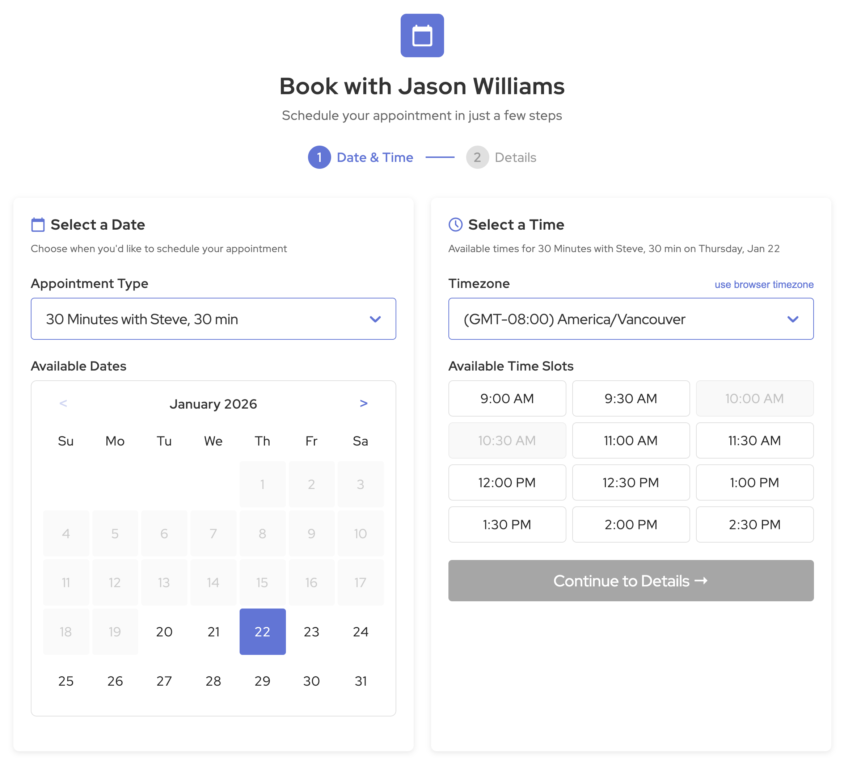This screenshot has width=844, height=765.
Task: Select the 11:30 AM time slot
Action: [x=754, y=440]
